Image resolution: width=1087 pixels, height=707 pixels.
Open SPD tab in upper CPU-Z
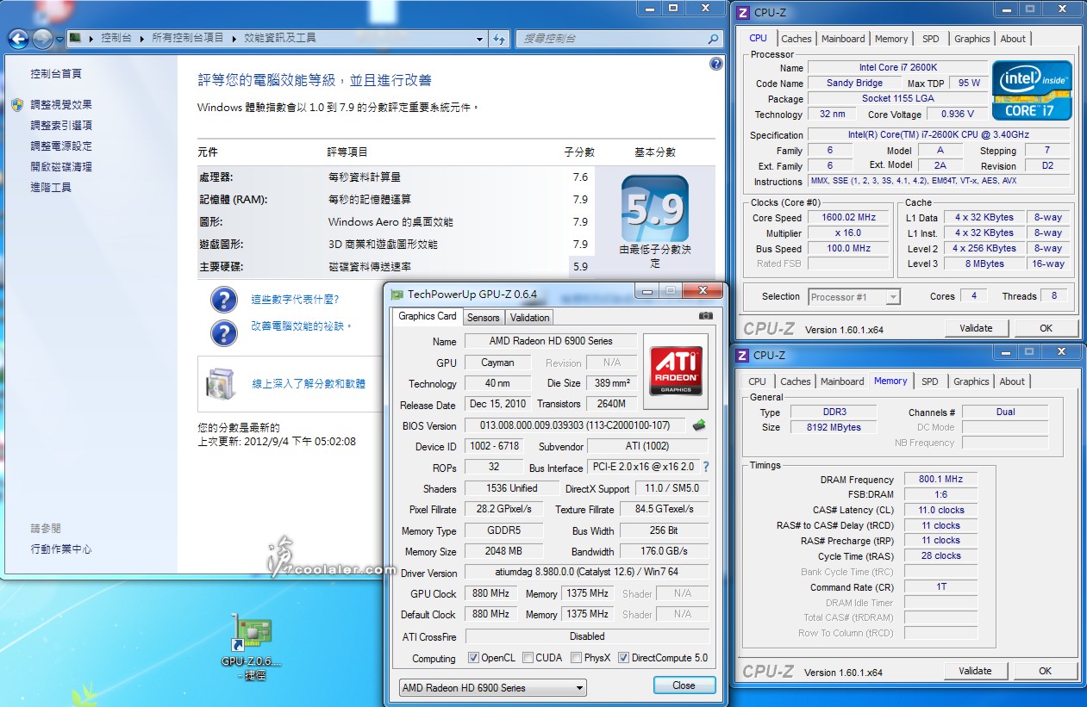pyautogui.click(x=931, y=39)
